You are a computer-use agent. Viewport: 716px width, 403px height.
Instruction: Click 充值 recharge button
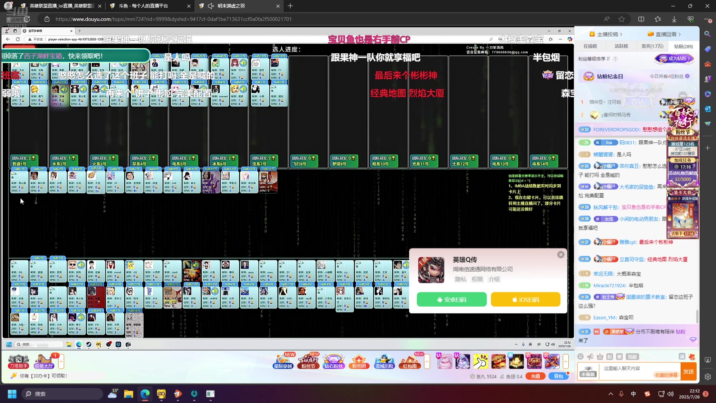coord(535,376)
